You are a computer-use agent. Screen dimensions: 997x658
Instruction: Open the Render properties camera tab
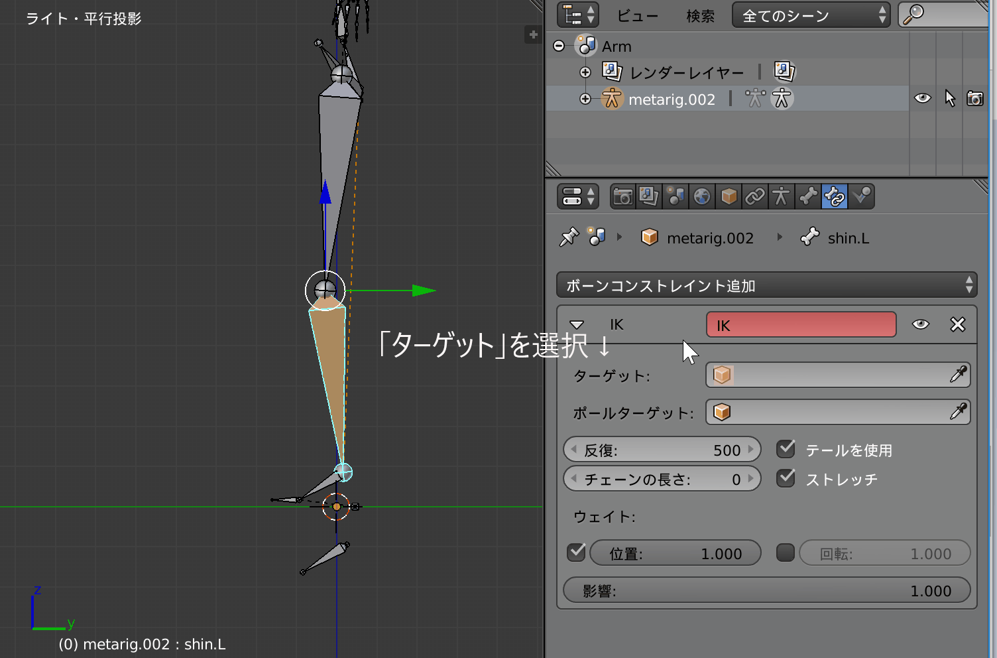pos(622,197)
